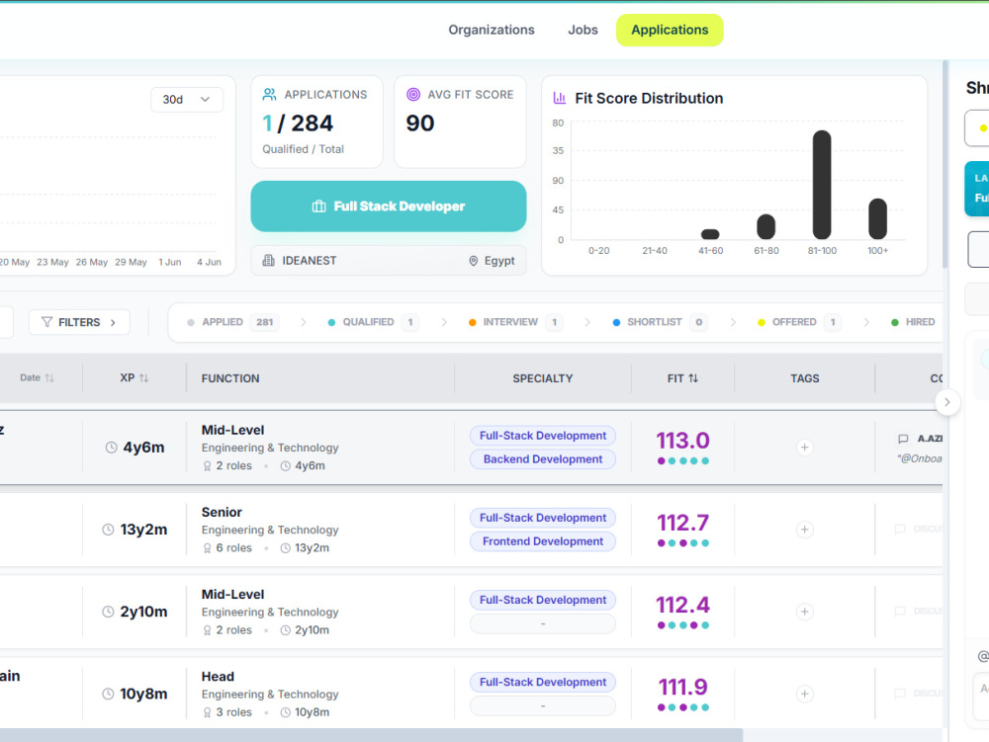Click the FUNCTION column header

pyautogui.click(x=230, y=378)
